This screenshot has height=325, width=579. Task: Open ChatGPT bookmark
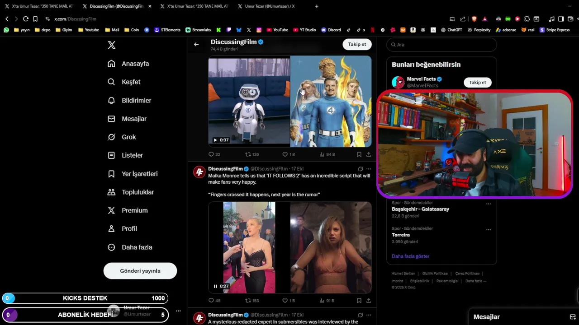pyautogui.click(x=451, y=30)
